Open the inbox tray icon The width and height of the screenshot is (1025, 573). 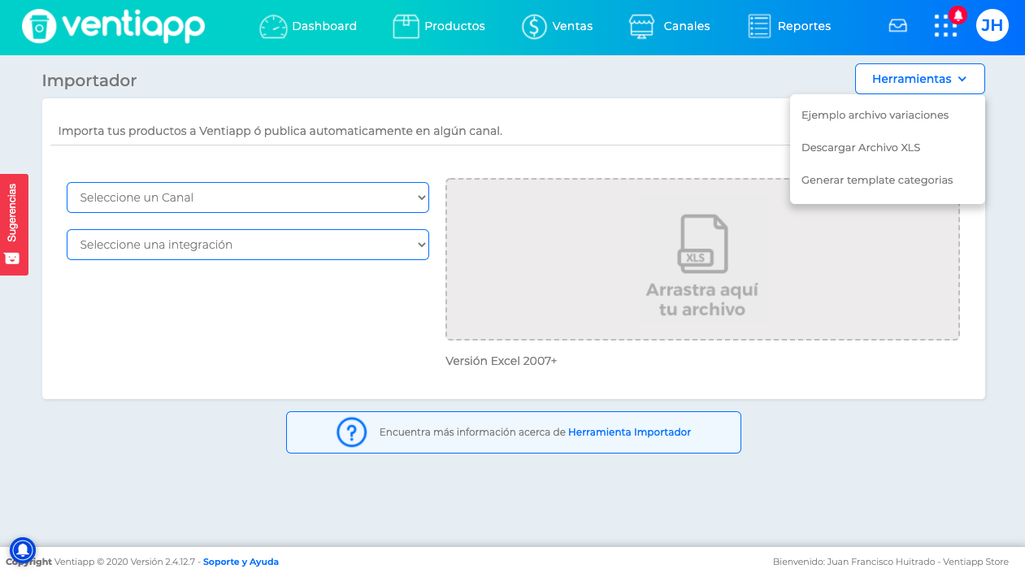tap(897, 26)
